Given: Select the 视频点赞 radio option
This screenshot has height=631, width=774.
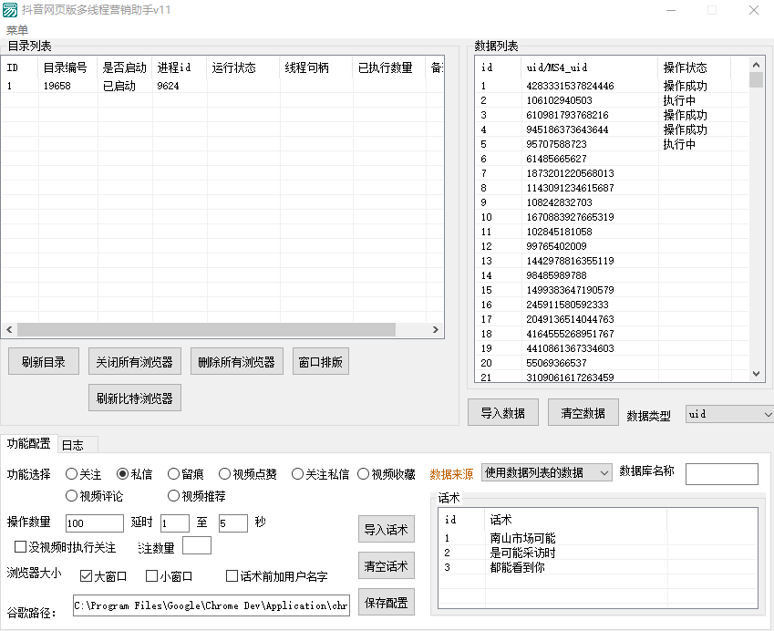Looking at the screenshot, I should tap(225, 474).
